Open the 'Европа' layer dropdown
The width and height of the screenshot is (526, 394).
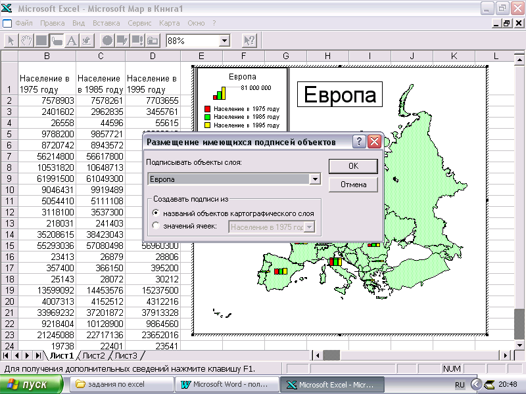pos(315,179)
